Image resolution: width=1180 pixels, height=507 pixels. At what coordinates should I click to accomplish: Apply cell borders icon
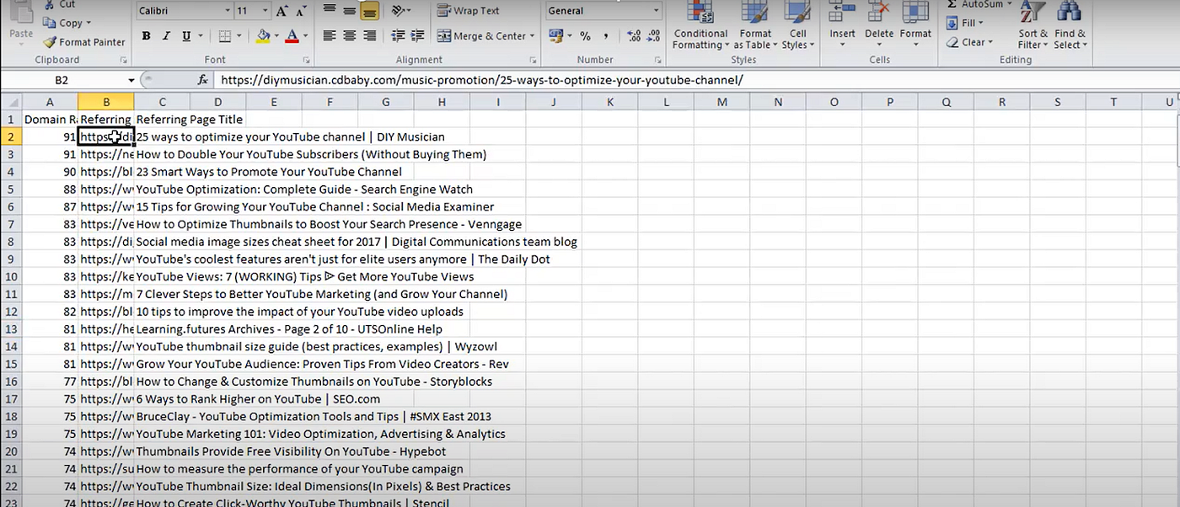[224, 35]
